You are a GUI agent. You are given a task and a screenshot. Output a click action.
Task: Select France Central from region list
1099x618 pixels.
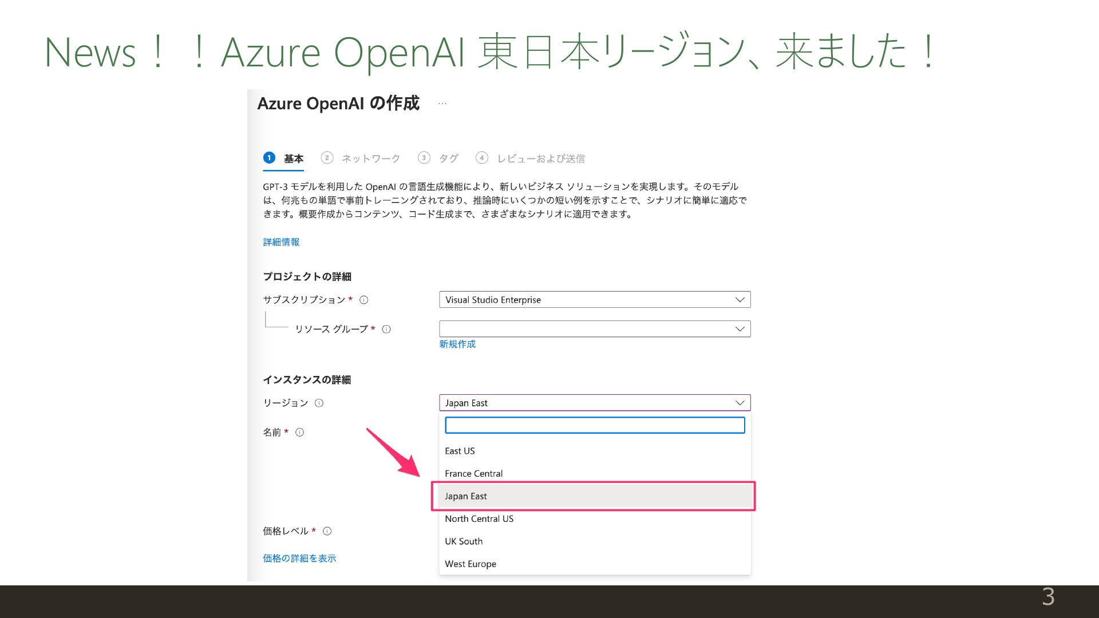coord(595,474)
